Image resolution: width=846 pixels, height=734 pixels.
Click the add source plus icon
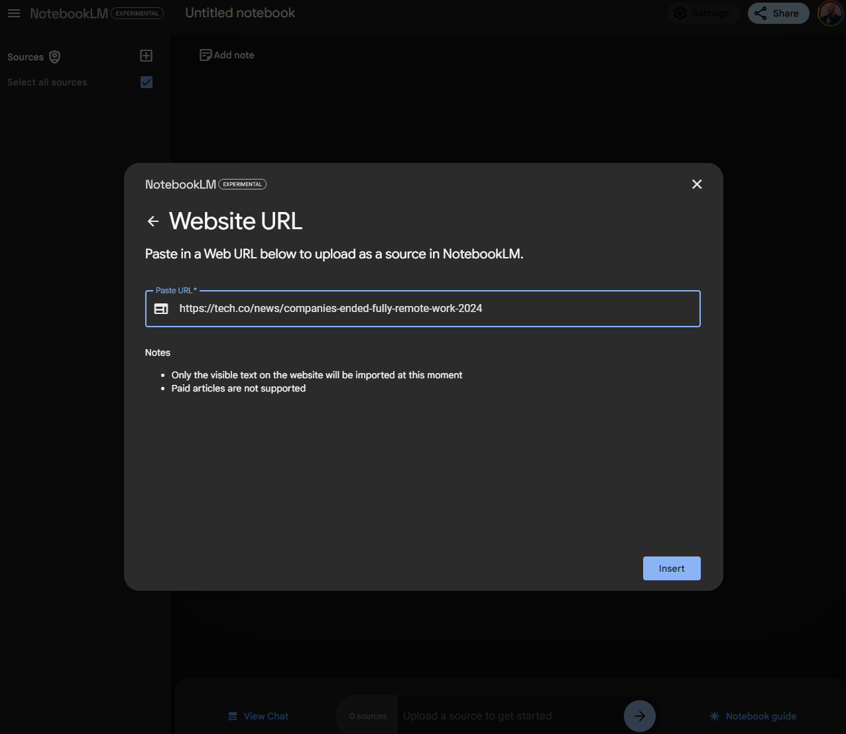[x=147, y=56]
